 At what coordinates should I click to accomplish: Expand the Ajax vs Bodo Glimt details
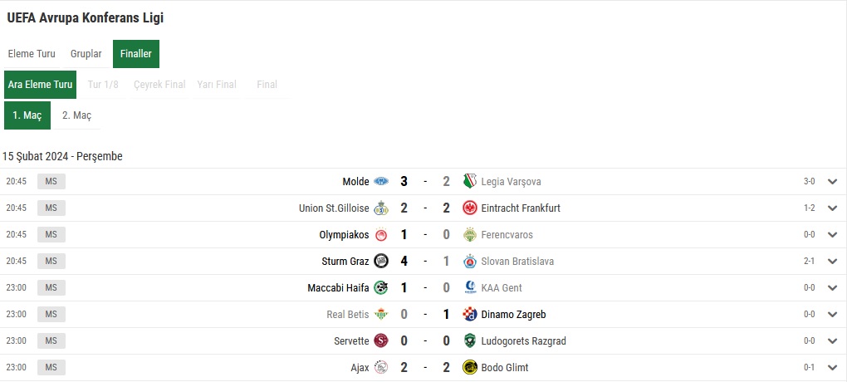click(832, 367)
